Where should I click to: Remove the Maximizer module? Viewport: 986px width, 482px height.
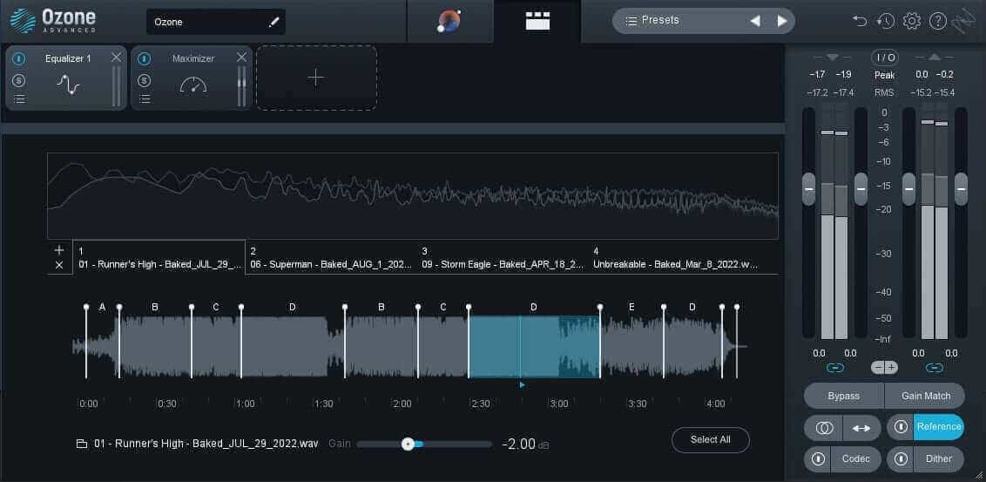pyautogui.click(x=241, y=58)
